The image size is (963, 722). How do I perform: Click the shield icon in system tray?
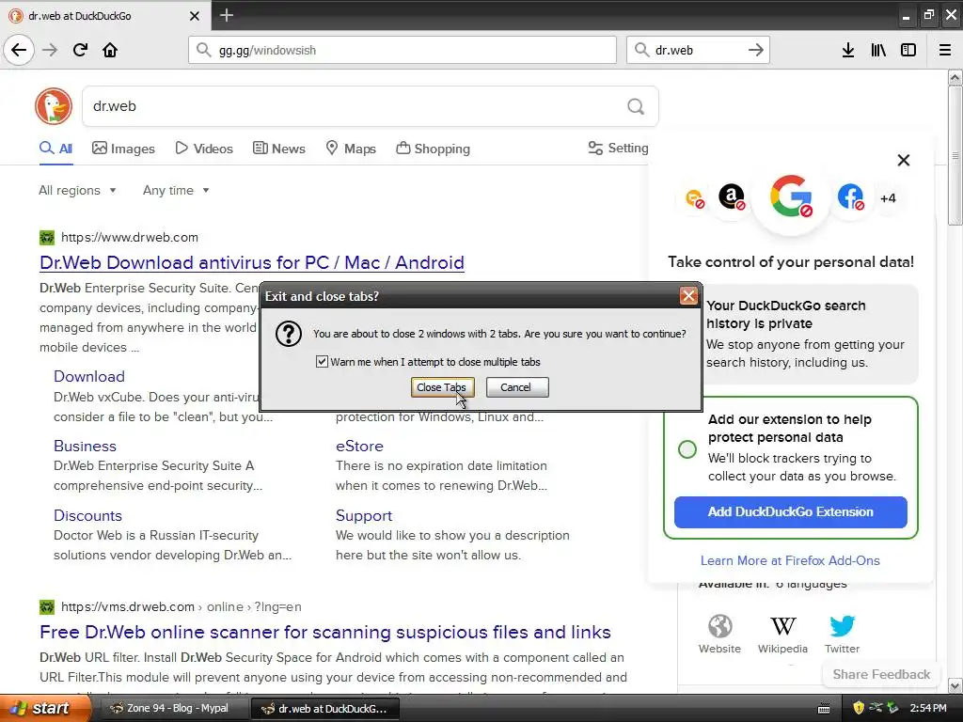click(x=859, y=708)
